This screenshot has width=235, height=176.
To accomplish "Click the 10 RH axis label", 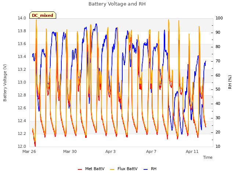I will click(218, 147).
